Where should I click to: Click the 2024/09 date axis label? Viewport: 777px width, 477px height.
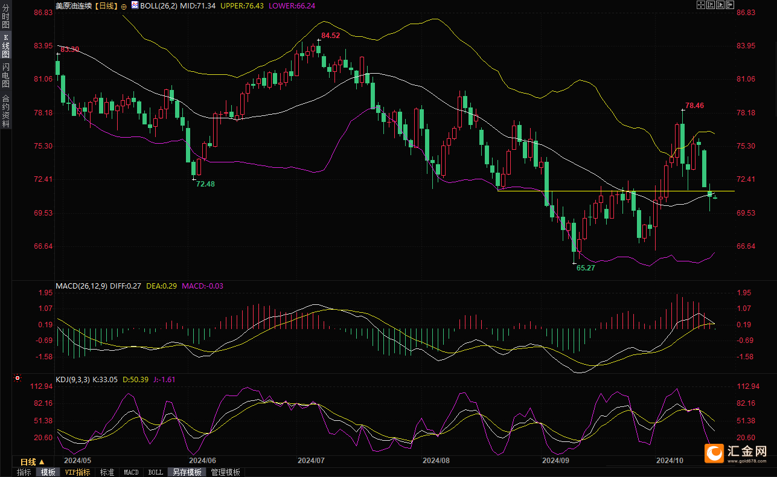(555, 460)
